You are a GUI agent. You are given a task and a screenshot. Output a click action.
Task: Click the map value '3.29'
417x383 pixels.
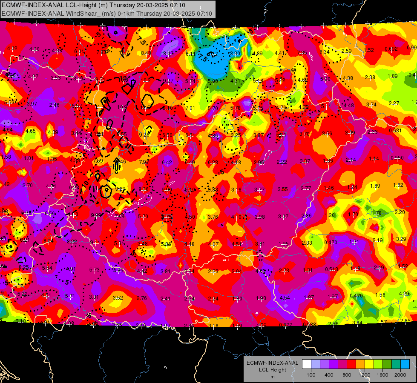tap(401, 239)
